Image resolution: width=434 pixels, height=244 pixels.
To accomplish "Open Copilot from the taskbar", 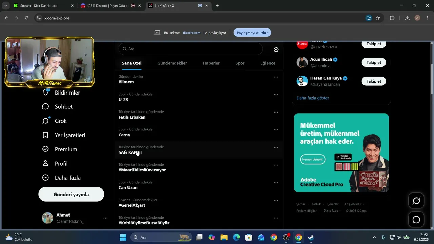I will click(212, 237).
